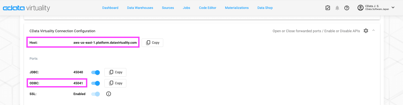Open the help question mark icon
Image resolution: width=403 pixels, height=105 pixels.
point(347,8)
